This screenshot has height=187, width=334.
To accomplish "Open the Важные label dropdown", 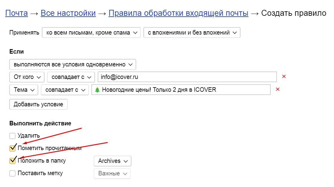I will tap(112, 173).
